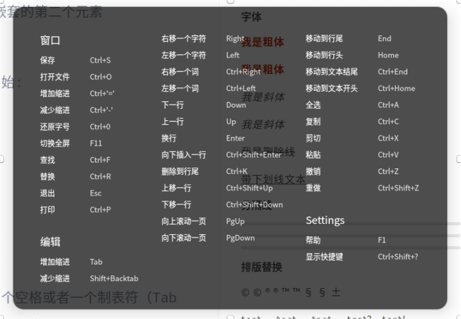Click 增加缩进 label beside Tab

(55, 262)
